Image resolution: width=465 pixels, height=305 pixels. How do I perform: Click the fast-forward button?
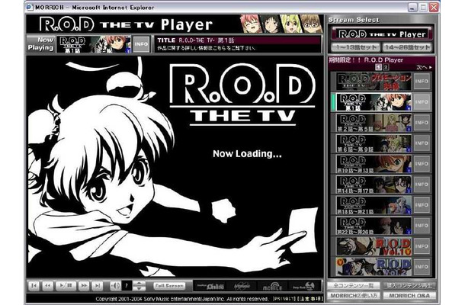[84, 286]
